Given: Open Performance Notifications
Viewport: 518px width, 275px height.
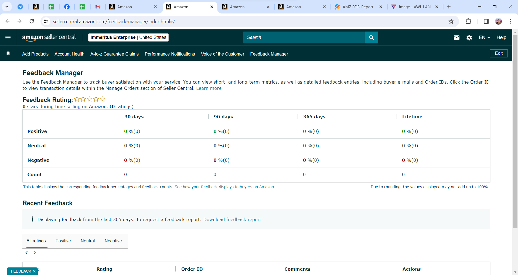Looking at the screenshot, I should coord(170,54).
